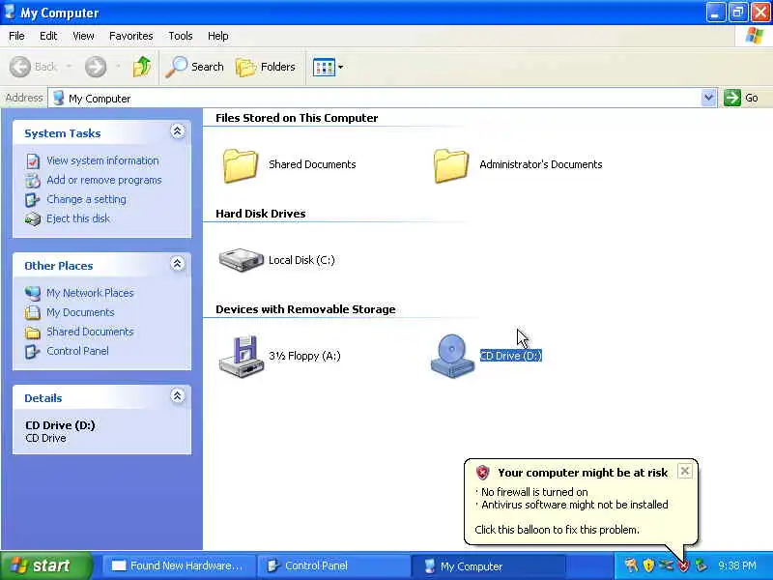Viewport: 773px width, 580px height.
Task: Open the View menu
Action: [83, 36]
